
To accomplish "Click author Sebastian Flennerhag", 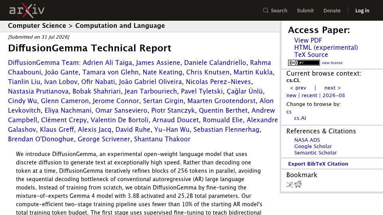I will (x=226, y=129).
